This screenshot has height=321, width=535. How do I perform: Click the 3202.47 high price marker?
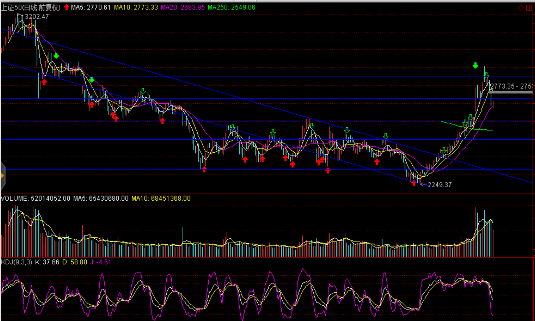pyautogui.click(x=36, y=17)
